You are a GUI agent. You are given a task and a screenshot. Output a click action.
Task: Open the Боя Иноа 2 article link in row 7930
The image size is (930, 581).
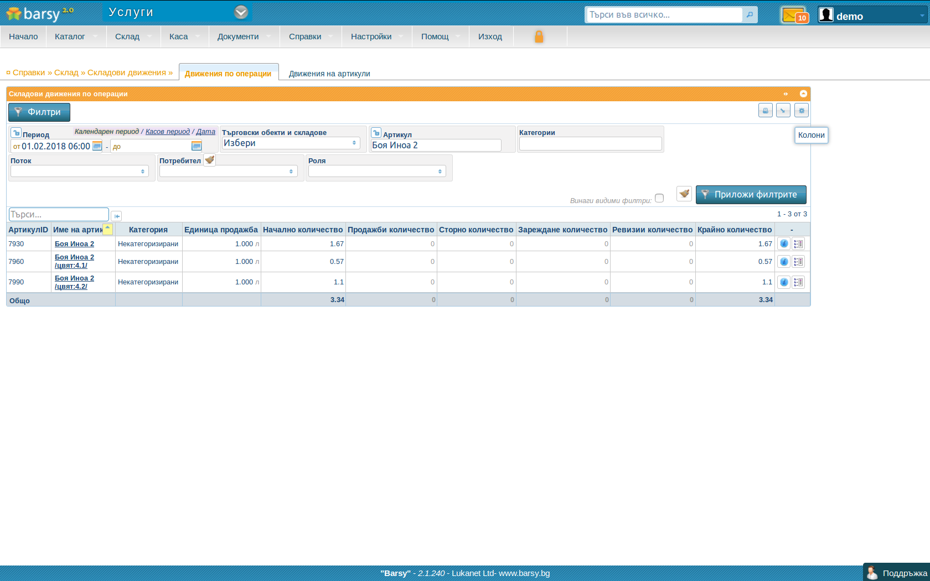tap(74, 244)
